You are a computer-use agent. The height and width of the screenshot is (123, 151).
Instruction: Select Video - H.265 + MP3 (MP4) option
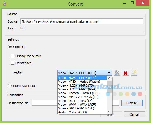point(77,89)
